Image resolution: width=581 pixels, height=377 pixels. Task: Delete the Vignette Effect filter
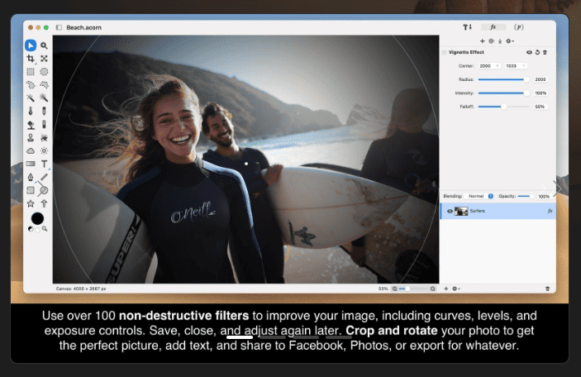click(x=545, y=52)
